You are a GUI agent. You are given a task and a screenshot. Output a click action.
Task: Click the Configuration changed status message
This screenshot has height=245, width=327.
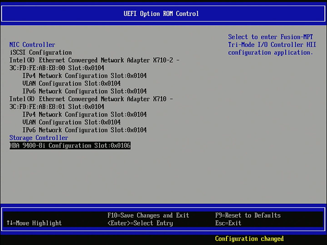point(249,238)
